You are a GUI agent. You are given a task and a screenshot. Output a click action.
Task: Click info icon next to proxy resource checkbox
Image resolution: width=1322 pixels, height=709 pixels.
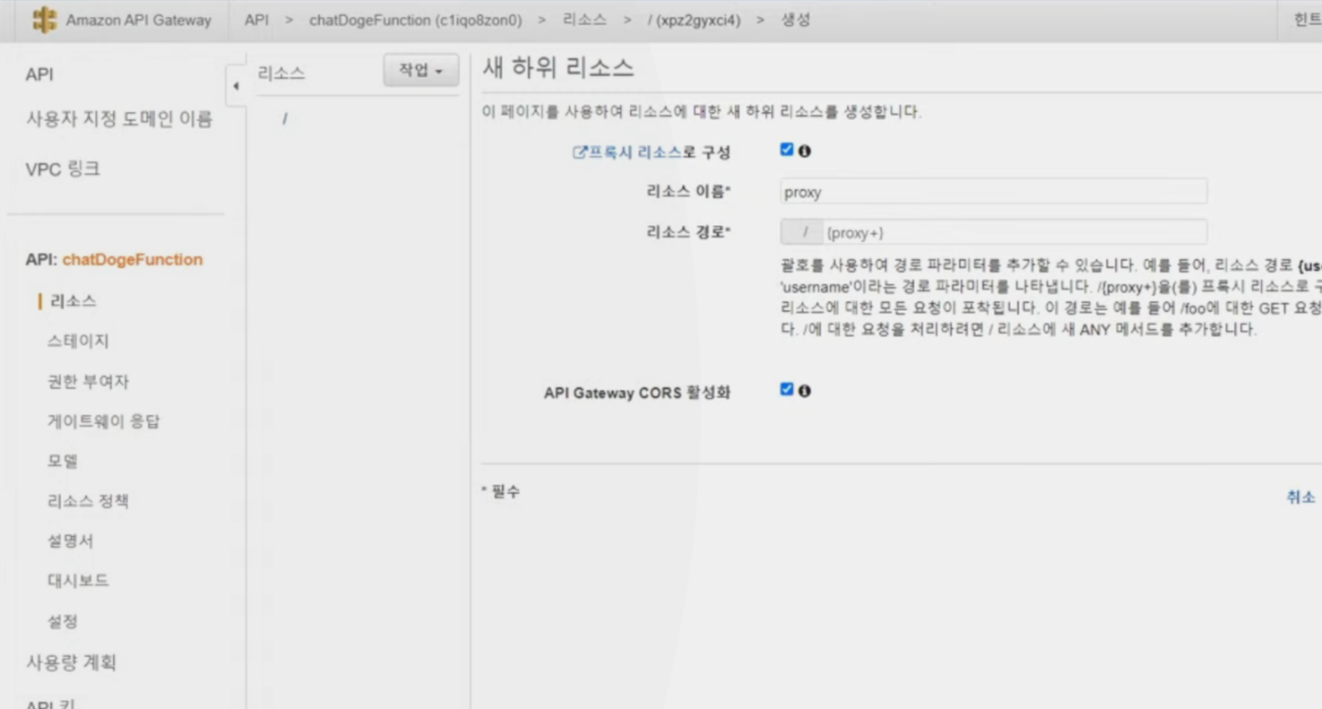pos(805,151)
